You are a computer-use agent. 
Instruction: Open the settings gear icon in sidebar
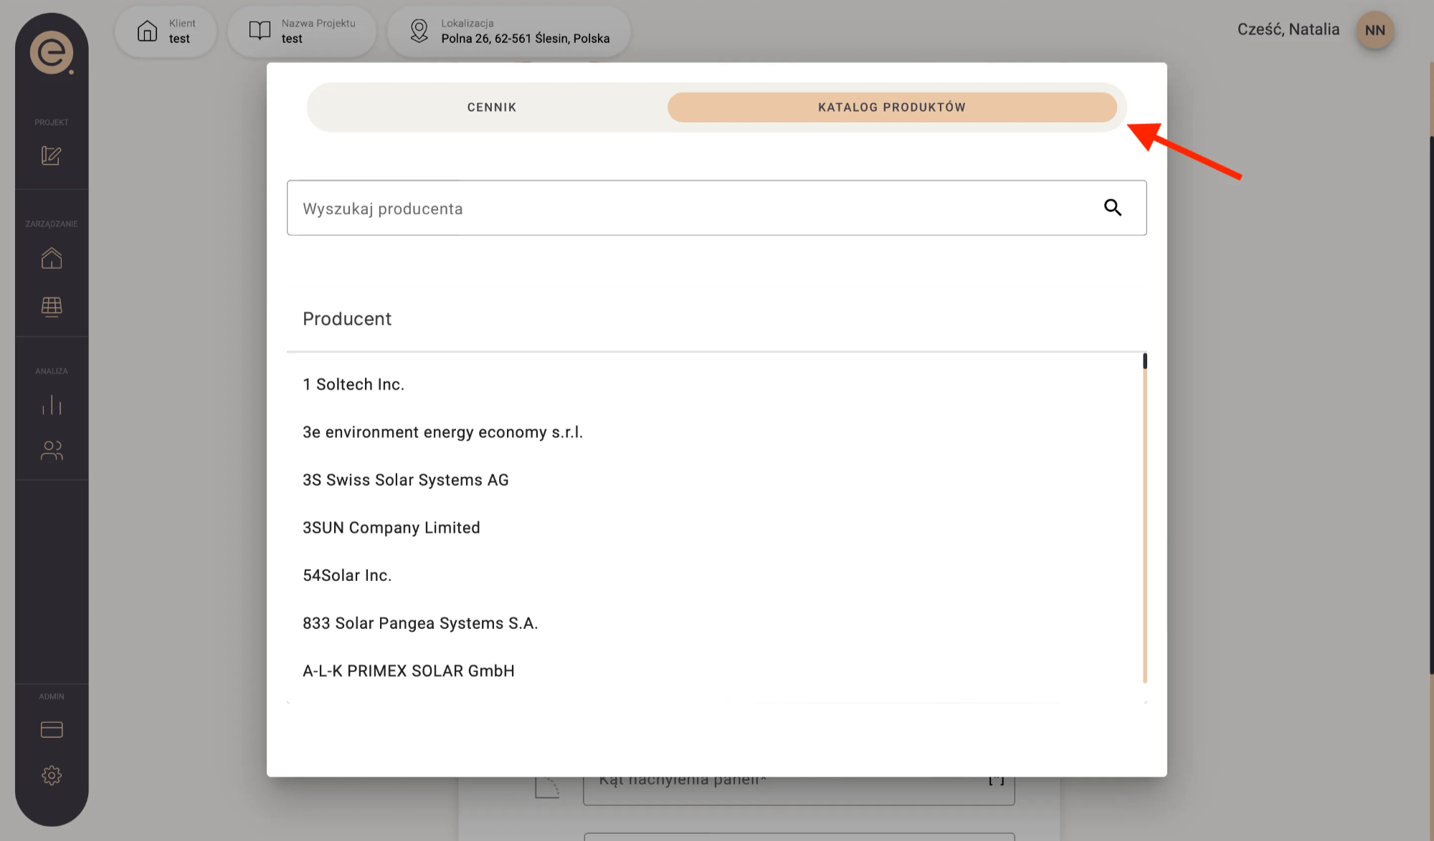pyautogui.click(x=52, y=775)
